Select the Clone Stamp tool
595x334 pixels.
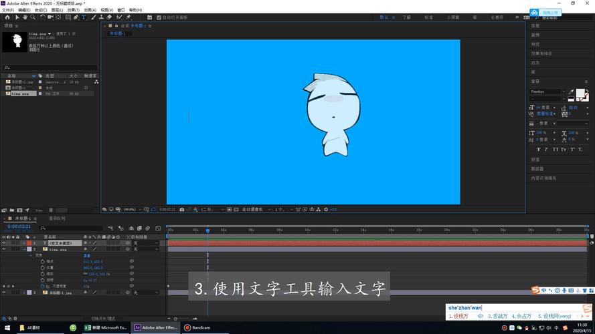[x=101, y=17]
